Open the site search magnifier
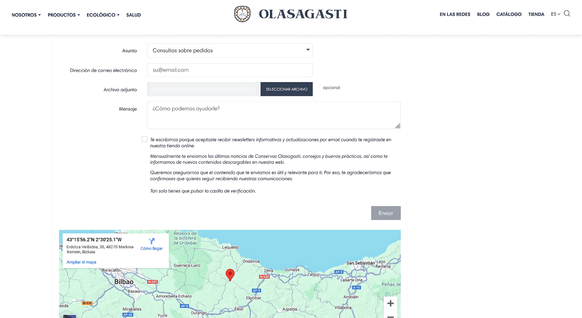 pos(567,14)
